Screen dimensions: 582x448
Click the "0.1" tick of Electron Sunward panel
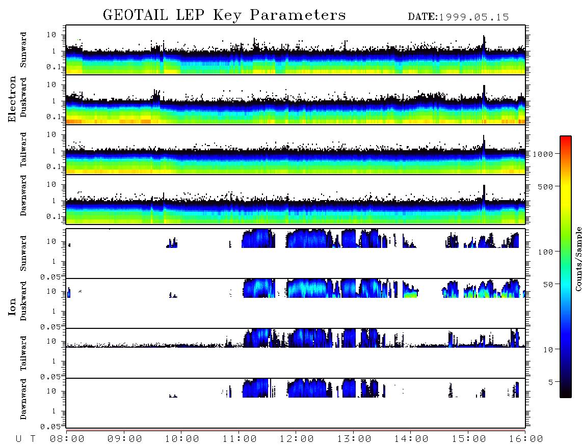tap(54, 67)
